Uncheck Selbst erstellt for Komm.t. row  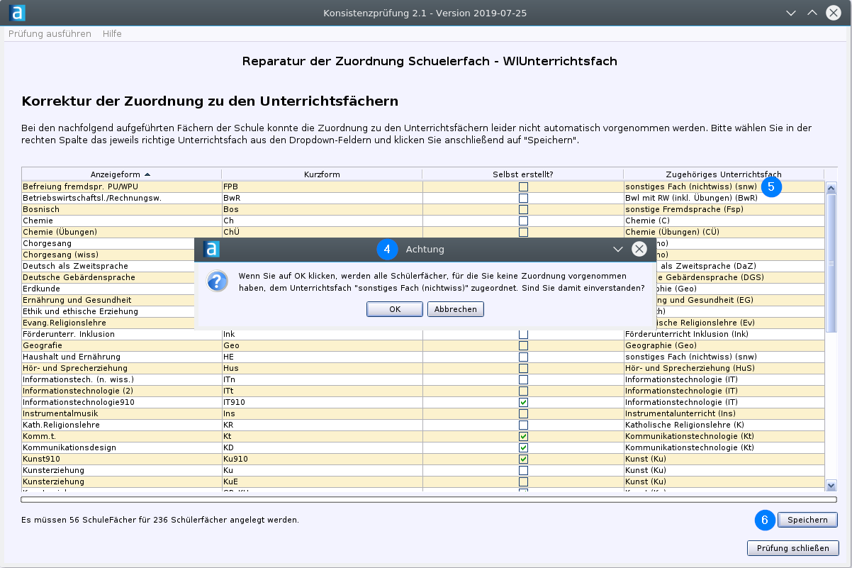[523, 436]
